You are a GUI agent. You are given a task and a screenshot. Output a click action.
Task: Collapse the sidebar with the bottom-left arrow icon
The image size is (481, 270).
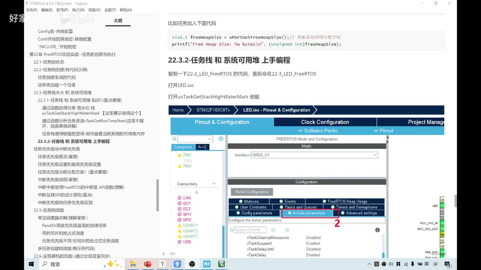point(163,254)
